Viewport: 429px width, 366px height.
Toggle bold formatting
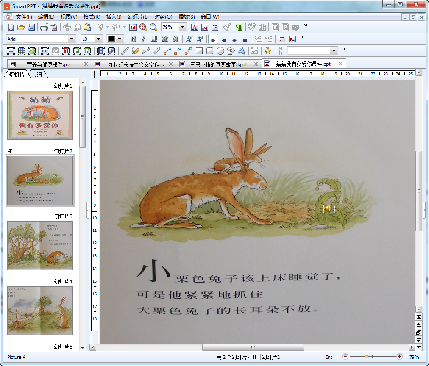click(133, 39)
